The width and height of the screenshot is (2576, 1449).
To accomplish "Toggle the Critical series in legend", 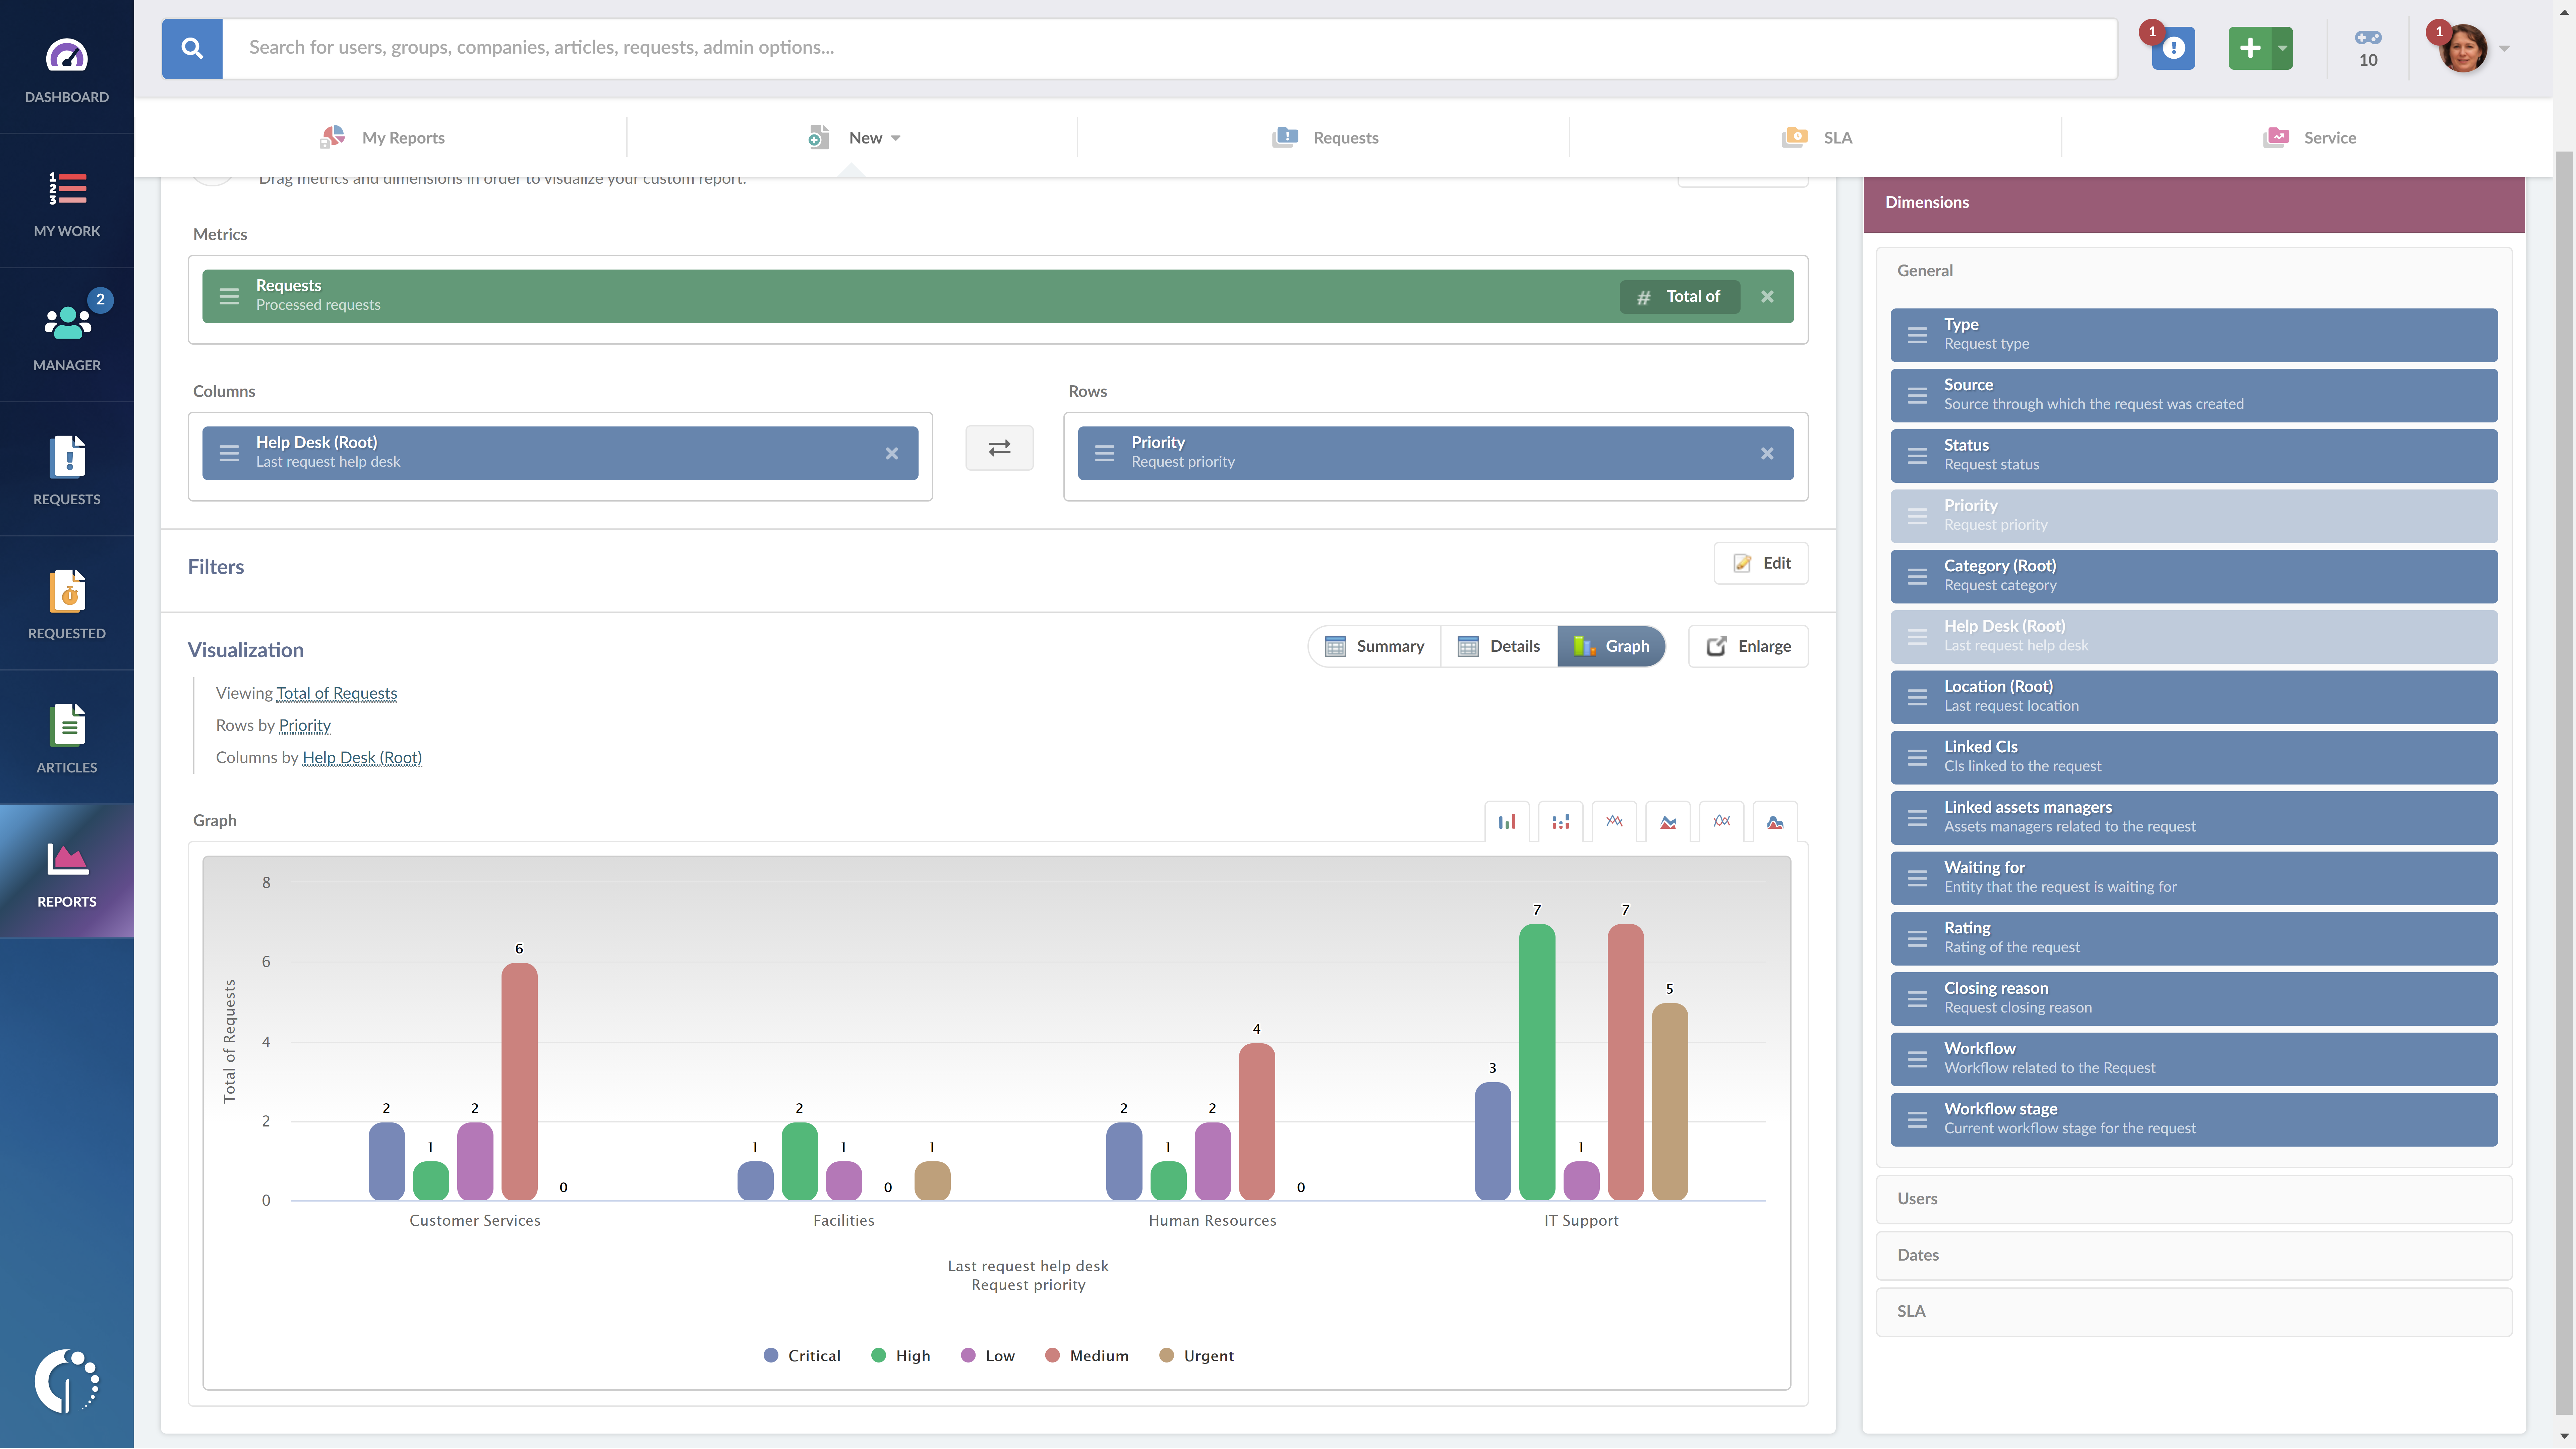I will pyautogui.click(x=802, y=1356).
